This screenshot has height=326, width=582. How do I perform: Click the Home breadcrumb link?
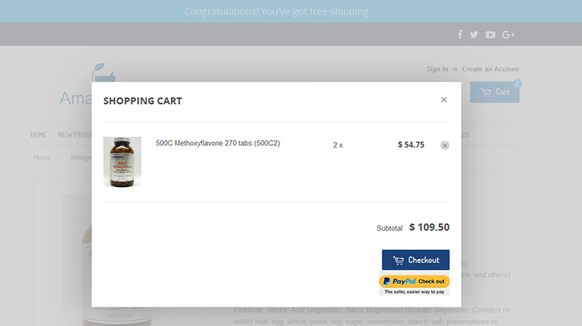[x=42, y=158]
